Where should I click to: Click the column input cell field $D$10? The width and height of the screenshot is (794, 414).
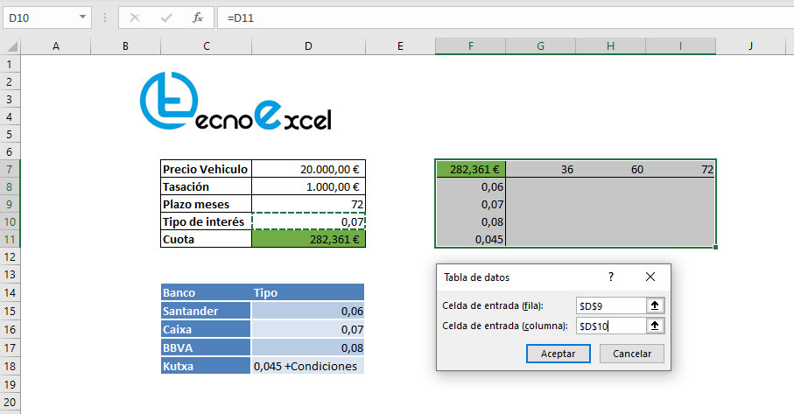pos(611,326)
